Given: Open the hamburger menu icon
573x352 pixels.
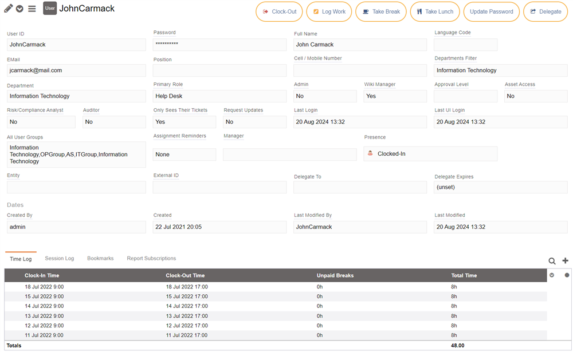Looking at the screenshot, I should pos(32,9).
